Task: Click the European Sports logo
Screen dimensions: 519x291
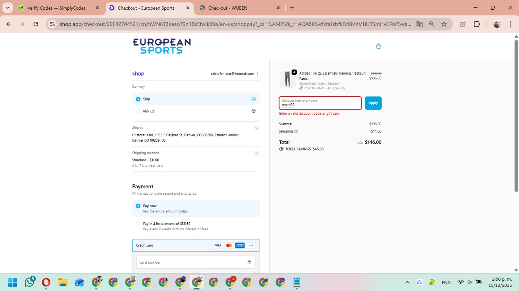Action: (162, 46)
